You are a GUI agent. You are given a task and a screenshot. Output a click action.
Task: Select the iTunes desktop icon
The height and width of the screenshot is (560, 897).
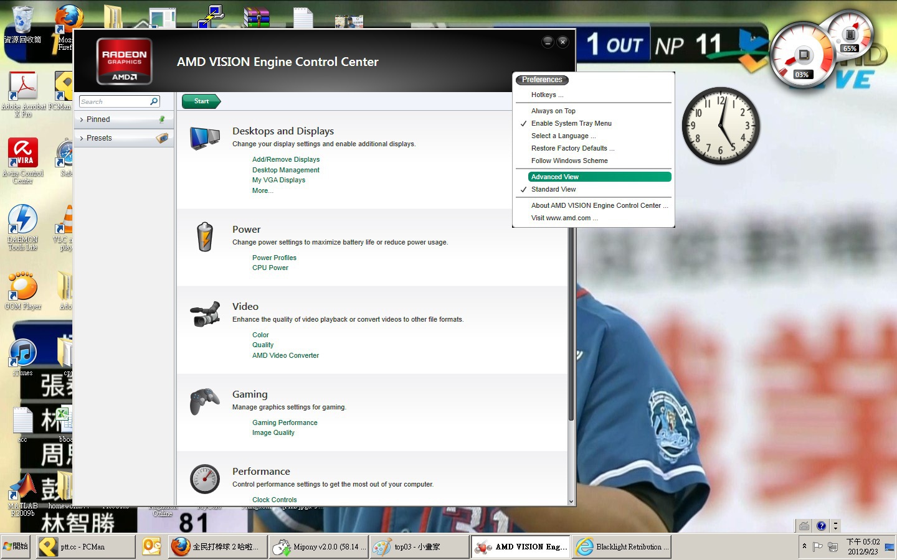23,358
